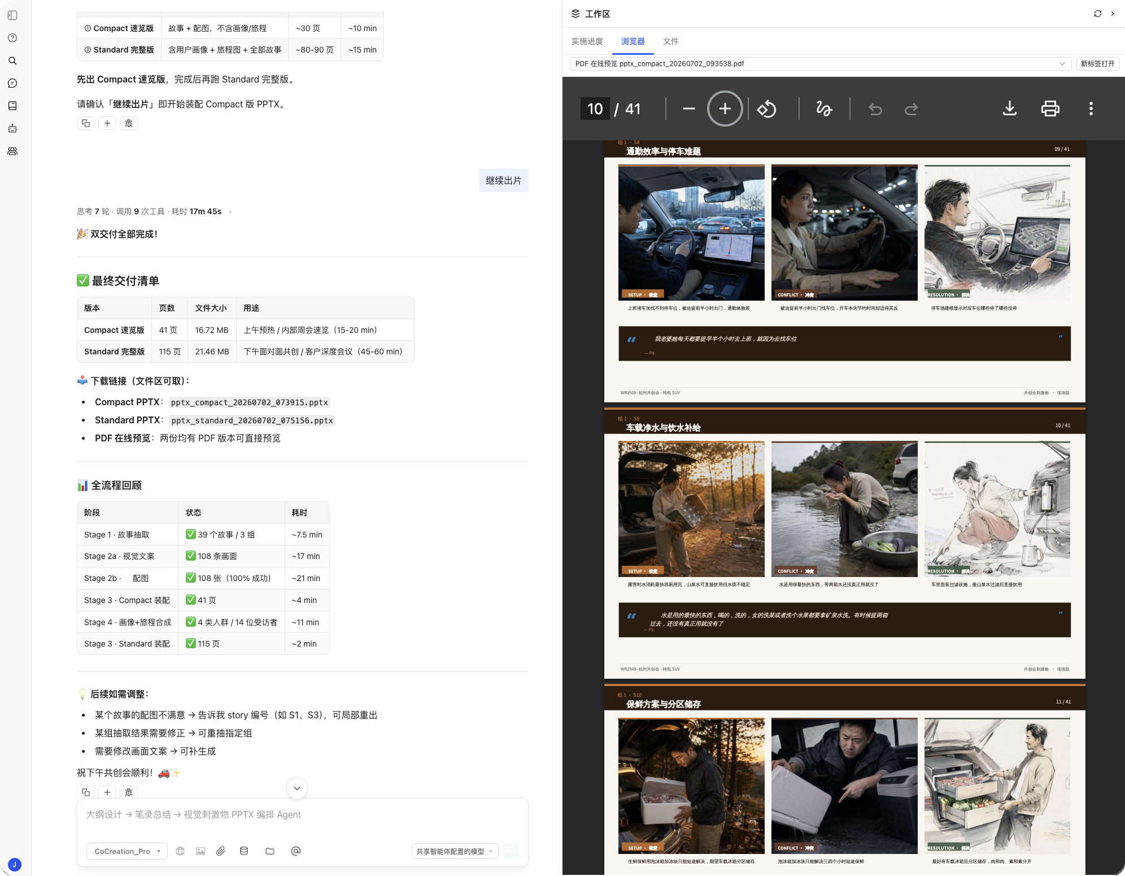1125x876 pixels.
Task: Download the PDF file
Action: 1010,109
